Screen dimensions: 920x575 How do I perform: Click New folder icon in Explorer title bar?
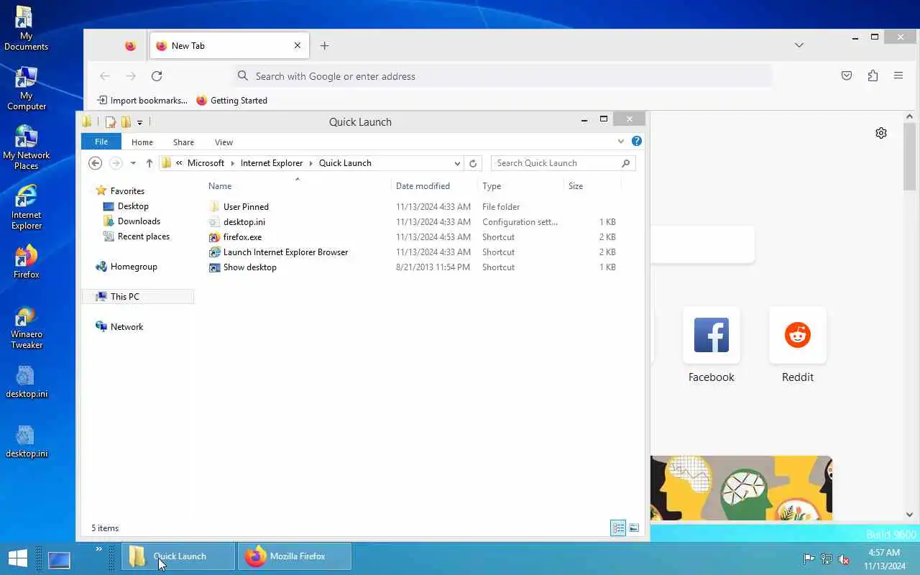[126, 122]
